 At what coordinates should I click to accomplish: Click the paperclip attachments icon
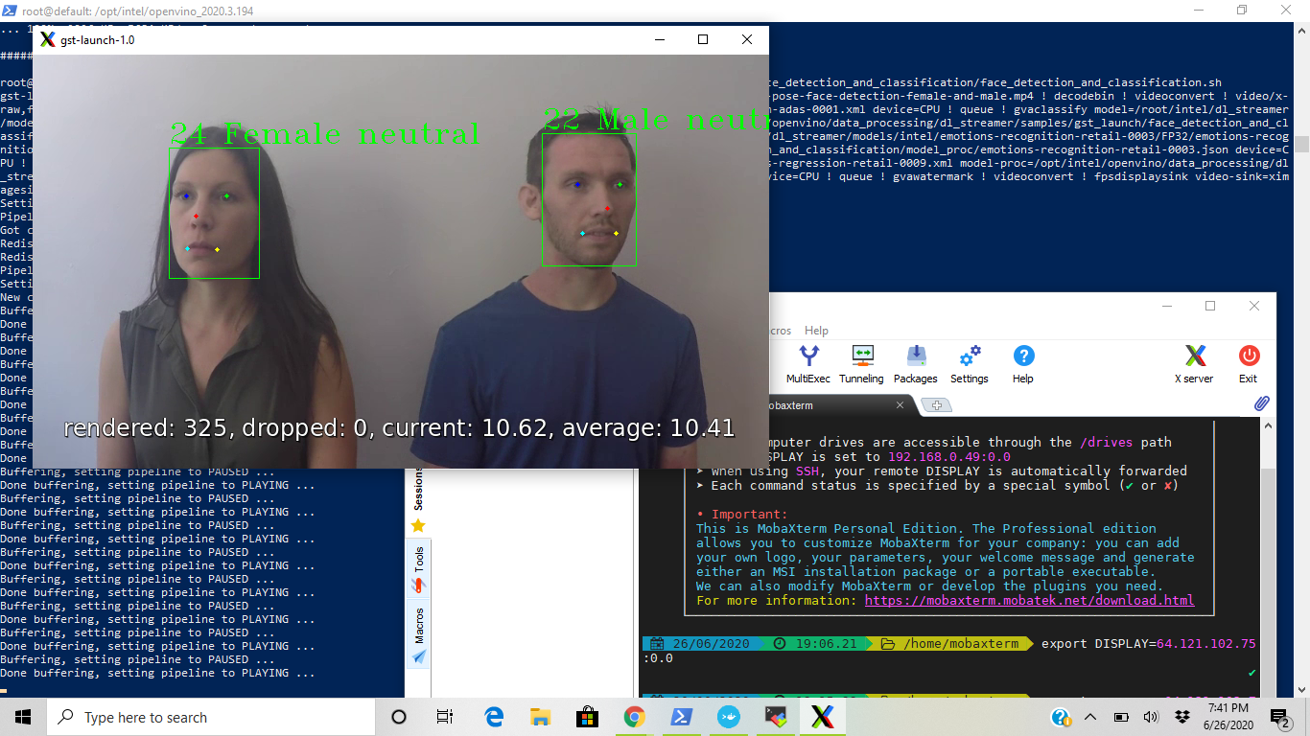[x=1261, y=402]
